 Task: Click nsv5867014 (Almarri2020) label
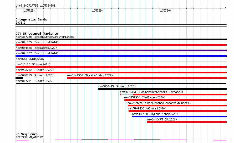[x=35, y=81]
